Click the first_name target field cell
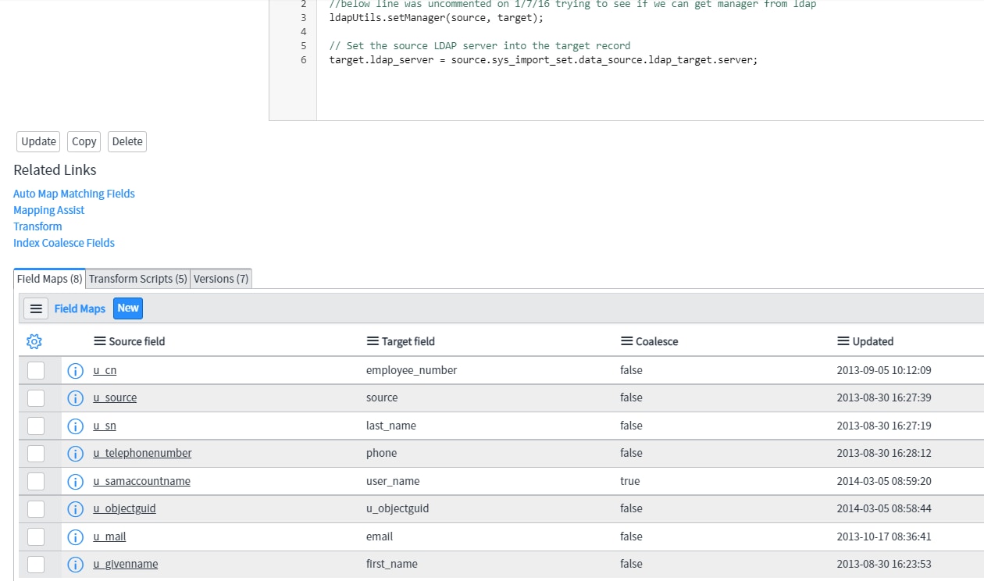Viewport: 984px width, 581px height. pyautogui.click(x=392, y=564)
